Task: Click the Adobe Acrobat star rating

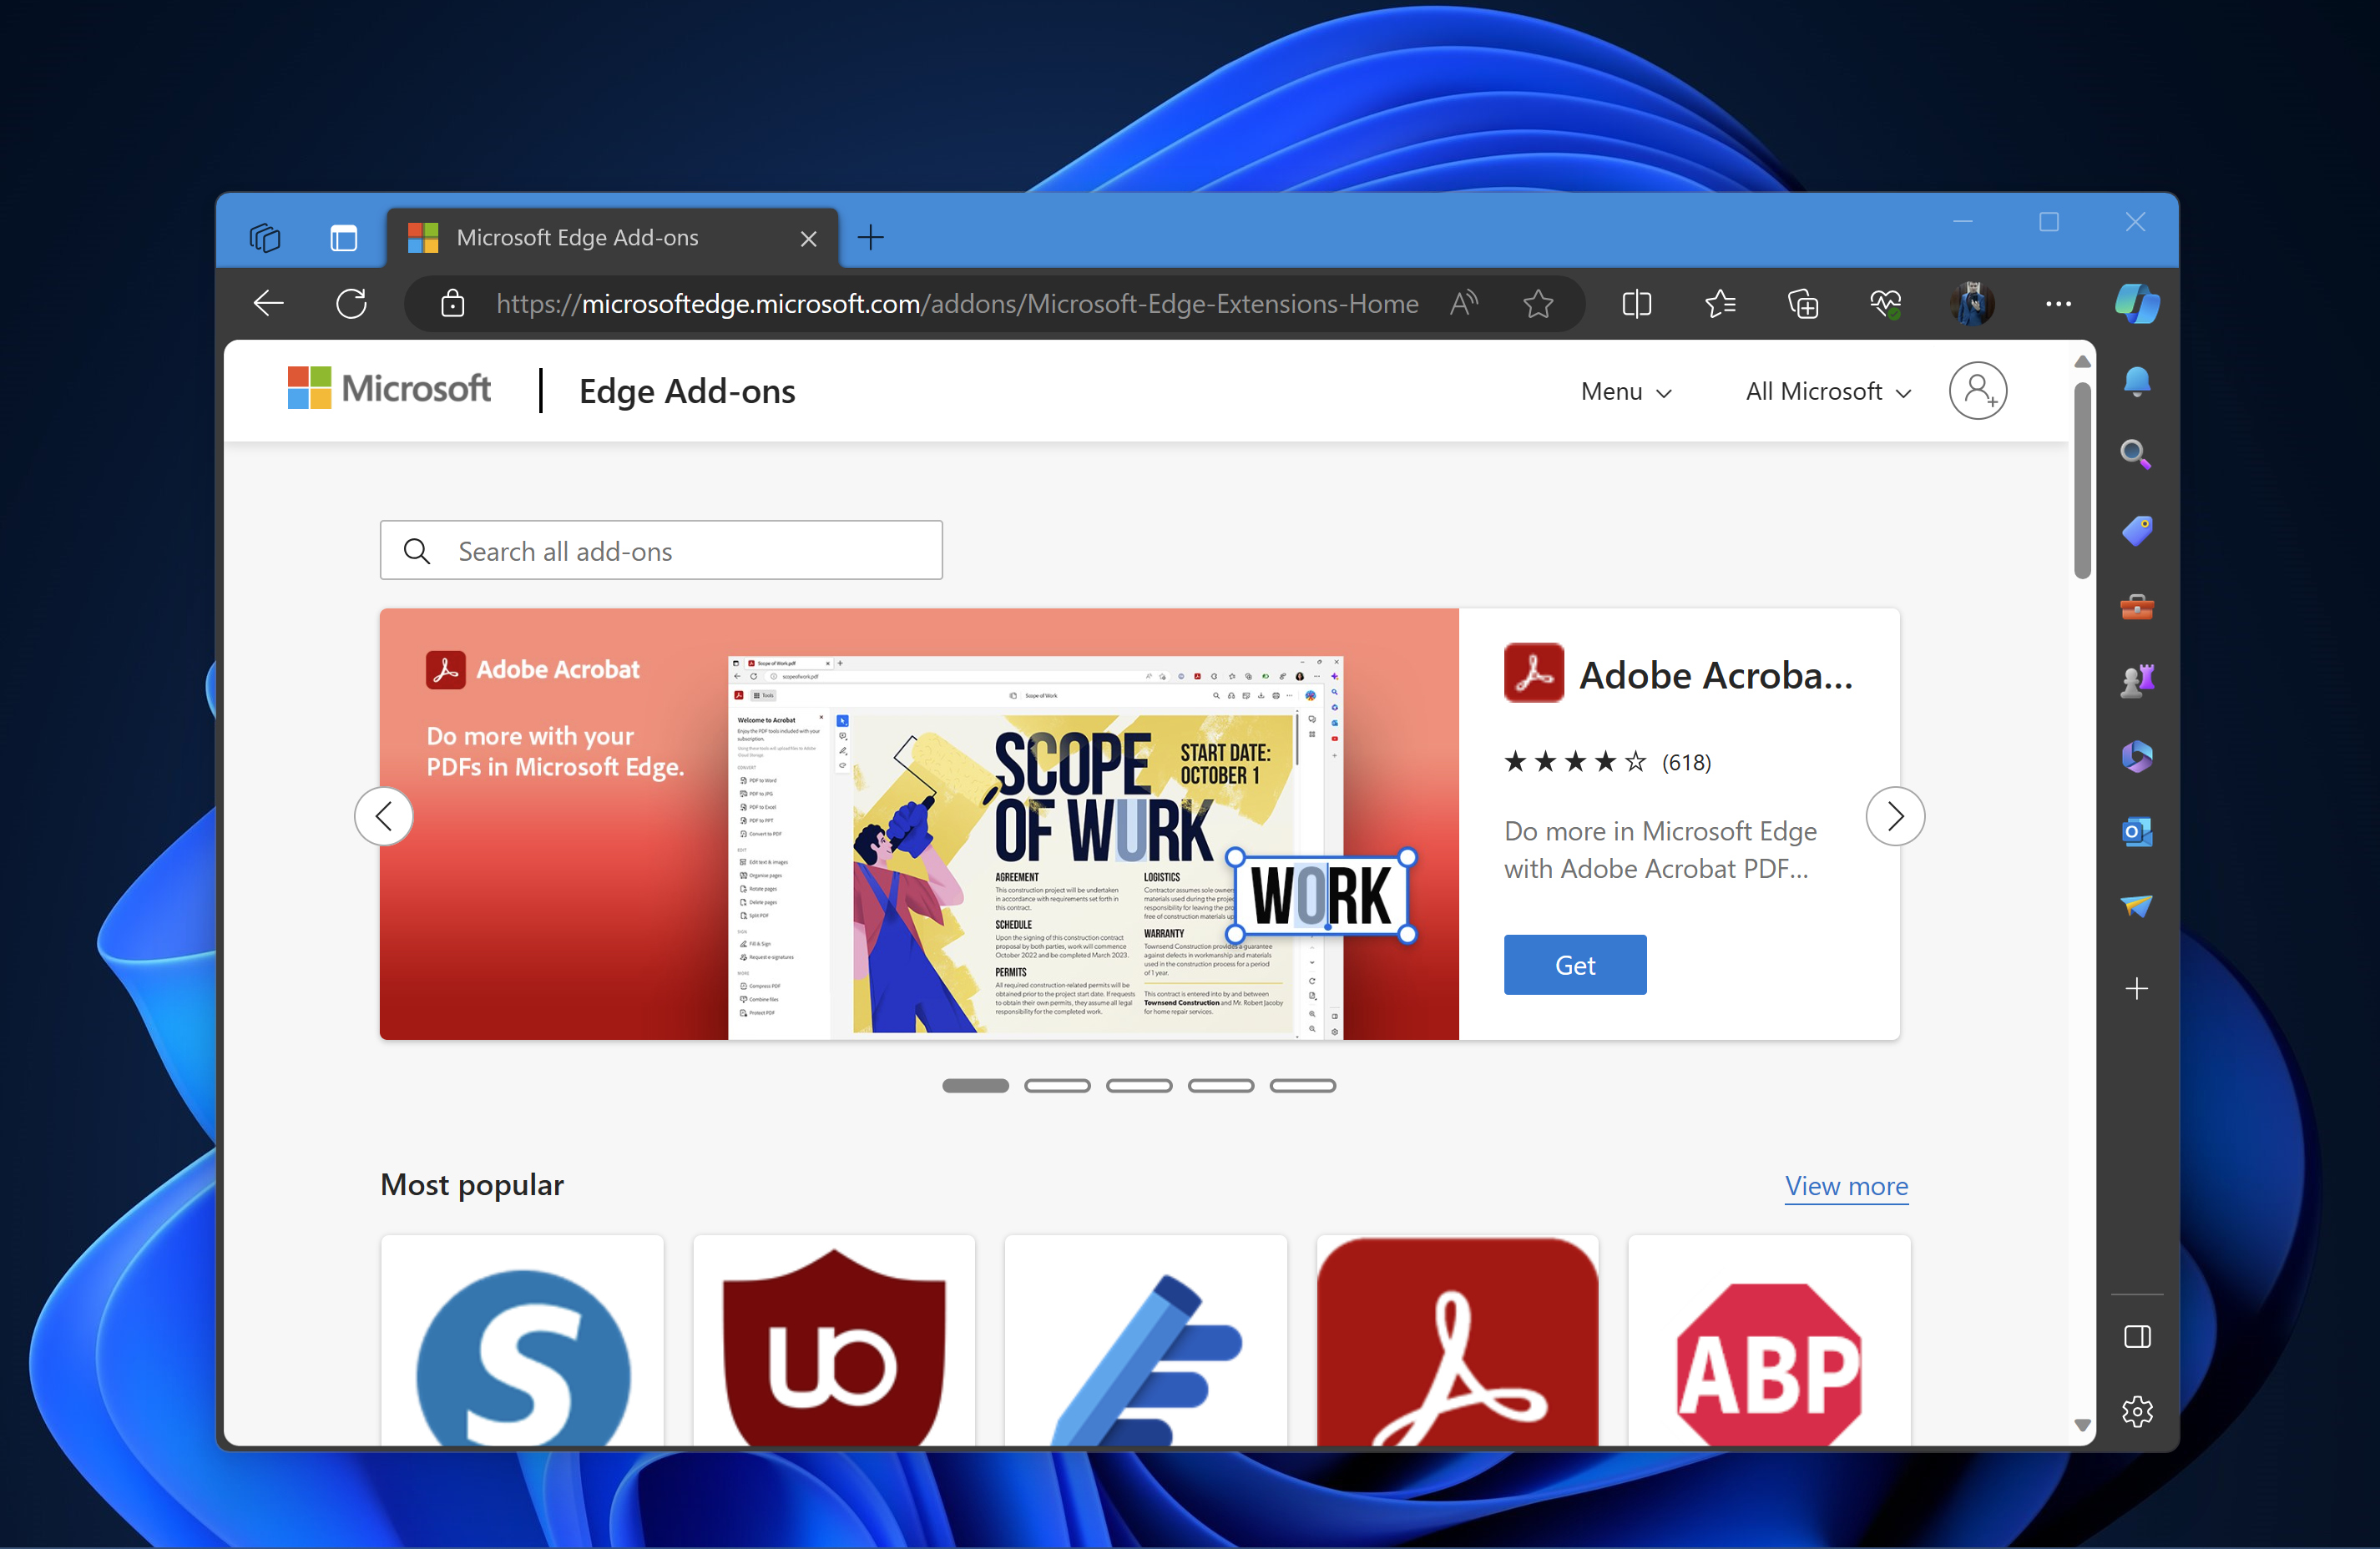Action: [x=1574, y=762]
